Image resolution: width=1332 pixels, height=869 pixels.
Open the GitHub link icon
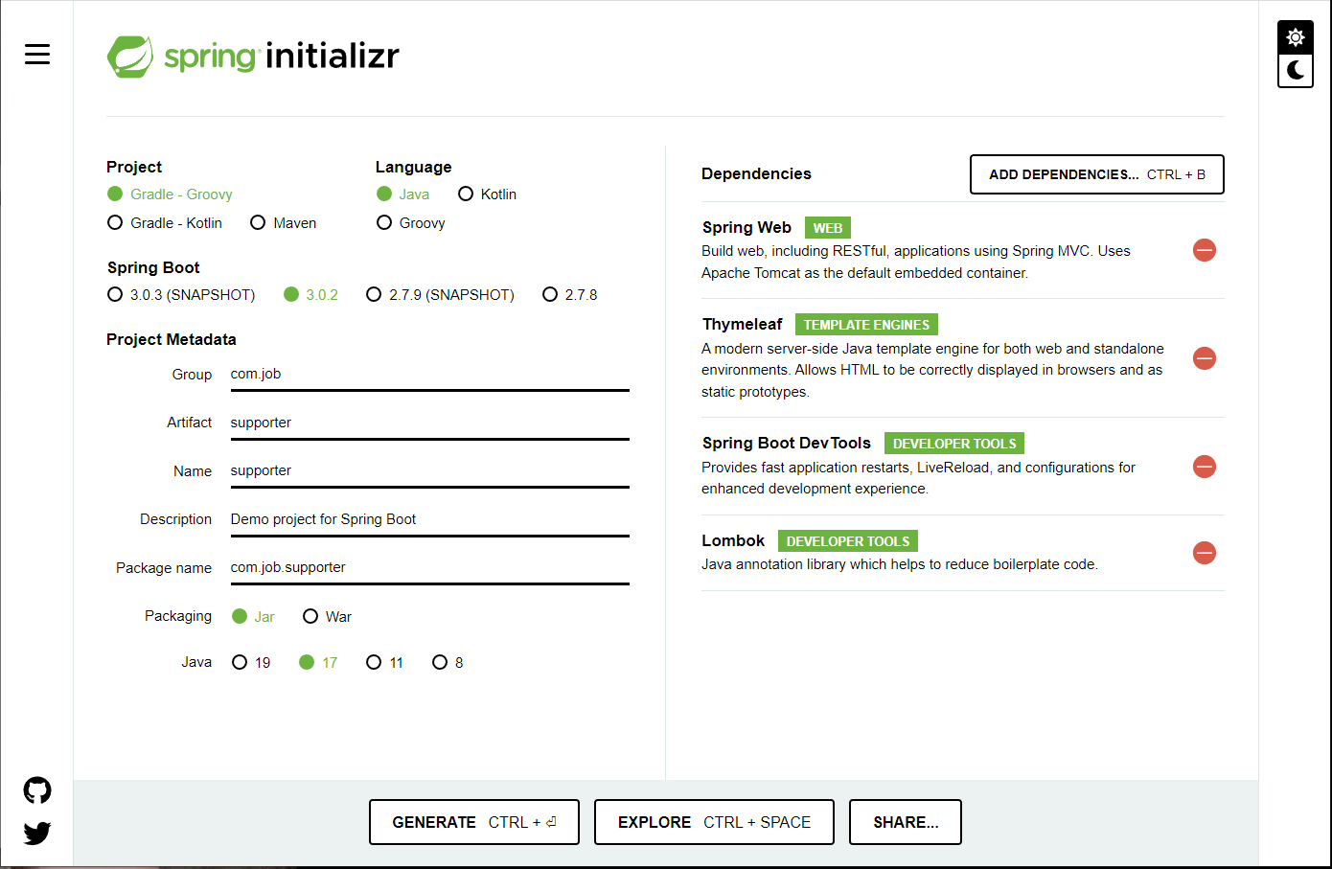37,790
